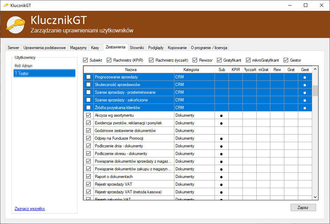Uncheck the Raport o dokumentach checkbox
Image resolution: width=330 pixels, height=224 pixels.
[88, 177]
